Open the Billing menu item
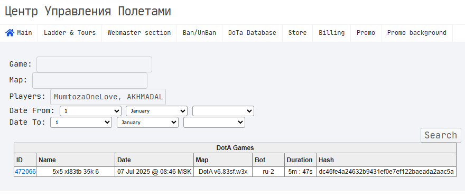The height and width of the screenshot is (196, 465). 331,33
